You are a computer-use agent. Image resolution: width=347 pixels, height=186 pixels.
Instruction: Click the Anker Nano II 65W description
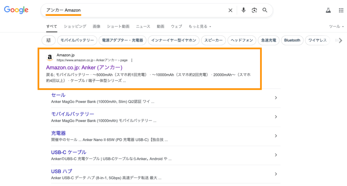tap(109, 140)
